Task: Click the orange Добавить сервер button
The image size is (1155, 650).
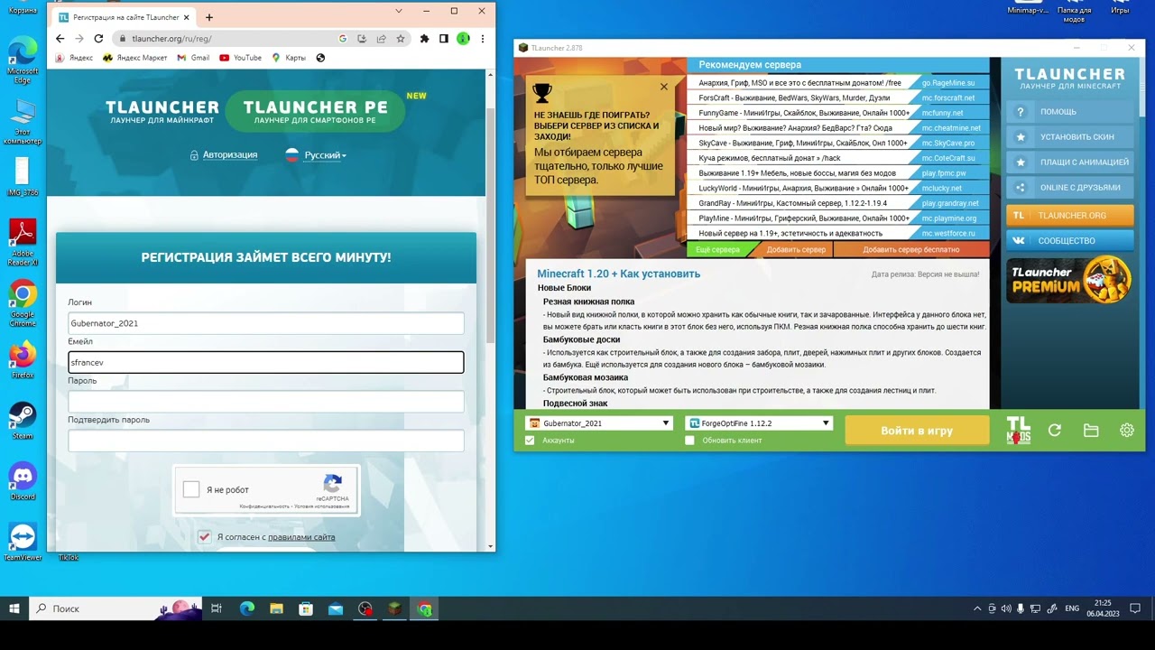Action: (796, 250)
